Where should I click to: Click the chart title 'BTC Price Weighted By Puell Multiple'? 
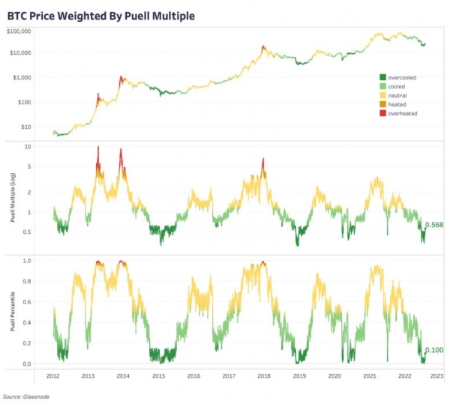[x=103, y=13]
